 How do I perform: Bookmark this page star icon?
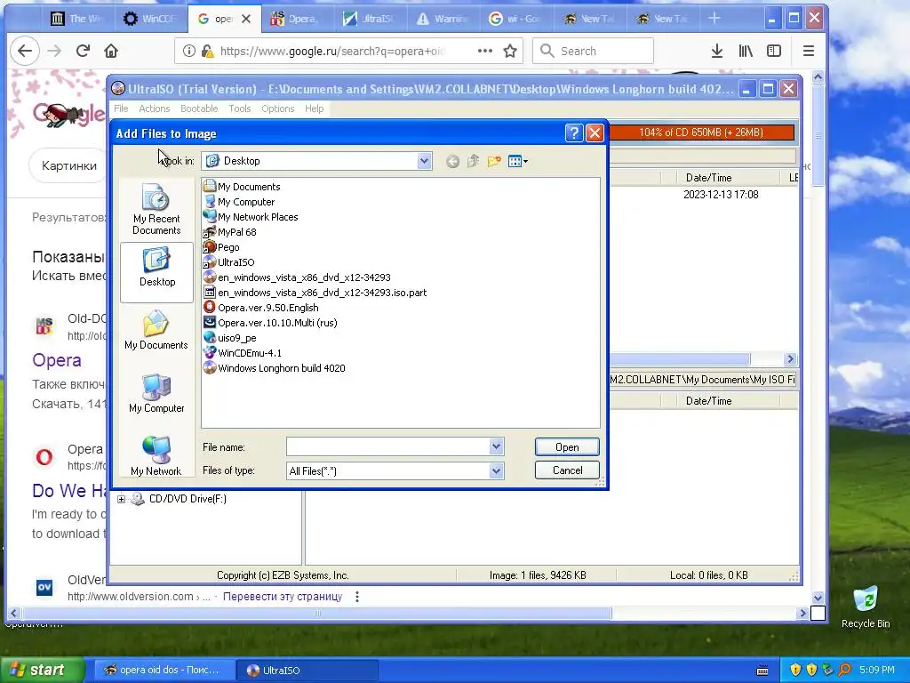pyautogui.click(x=510, y=51)
